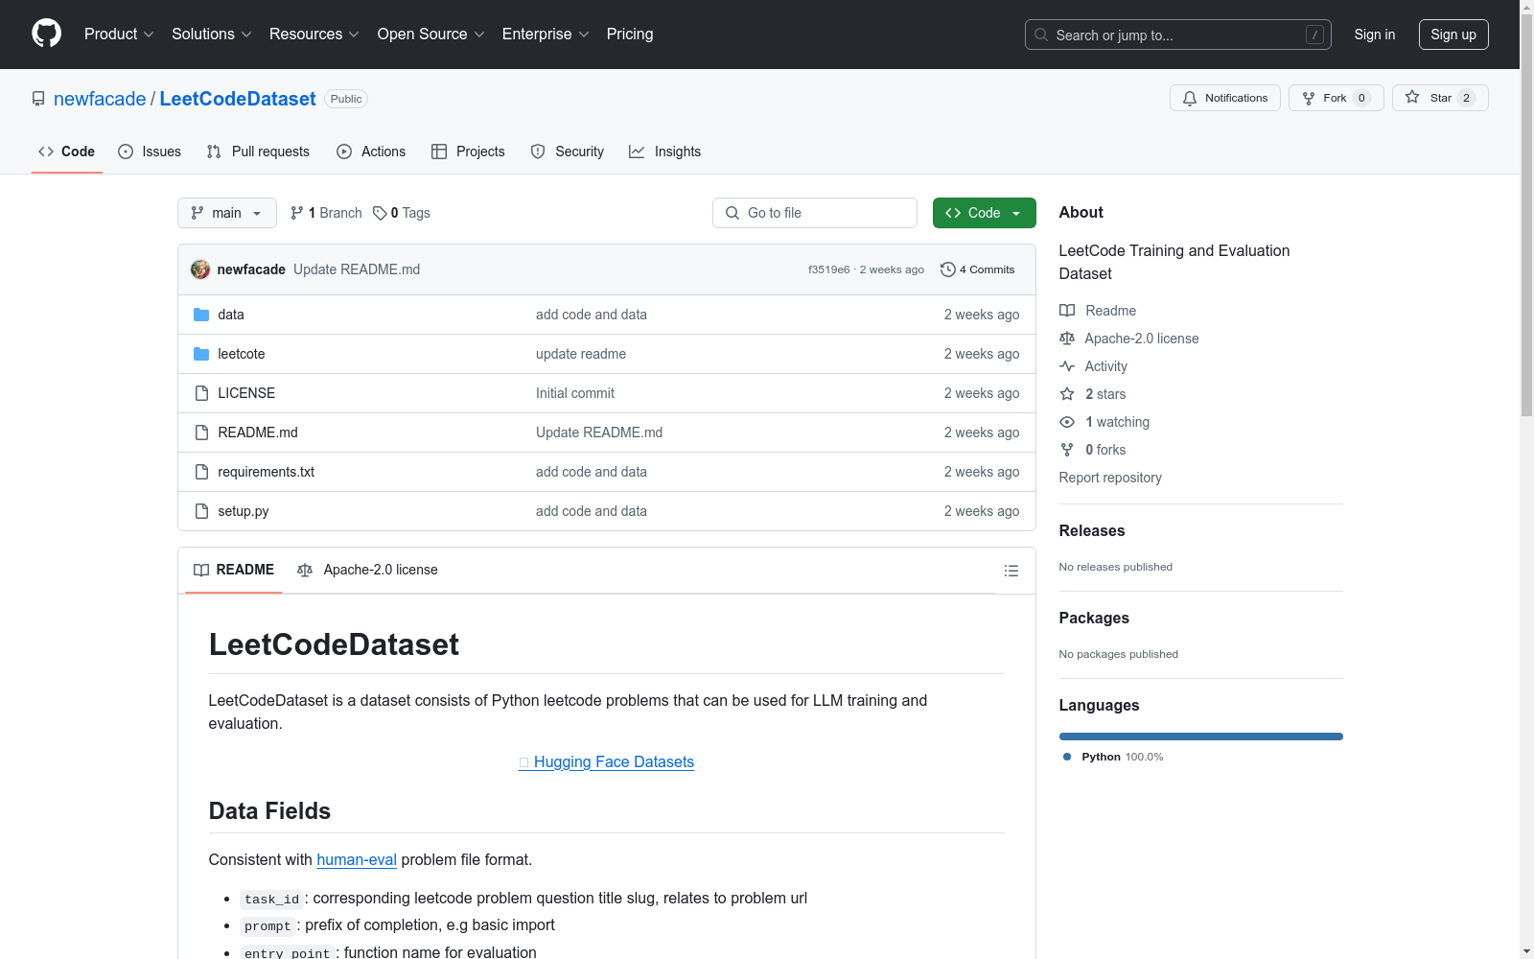This screenshot has height=959, width=1534.
Task: Click the Notifications button
Action: (x=1225, y=98)
